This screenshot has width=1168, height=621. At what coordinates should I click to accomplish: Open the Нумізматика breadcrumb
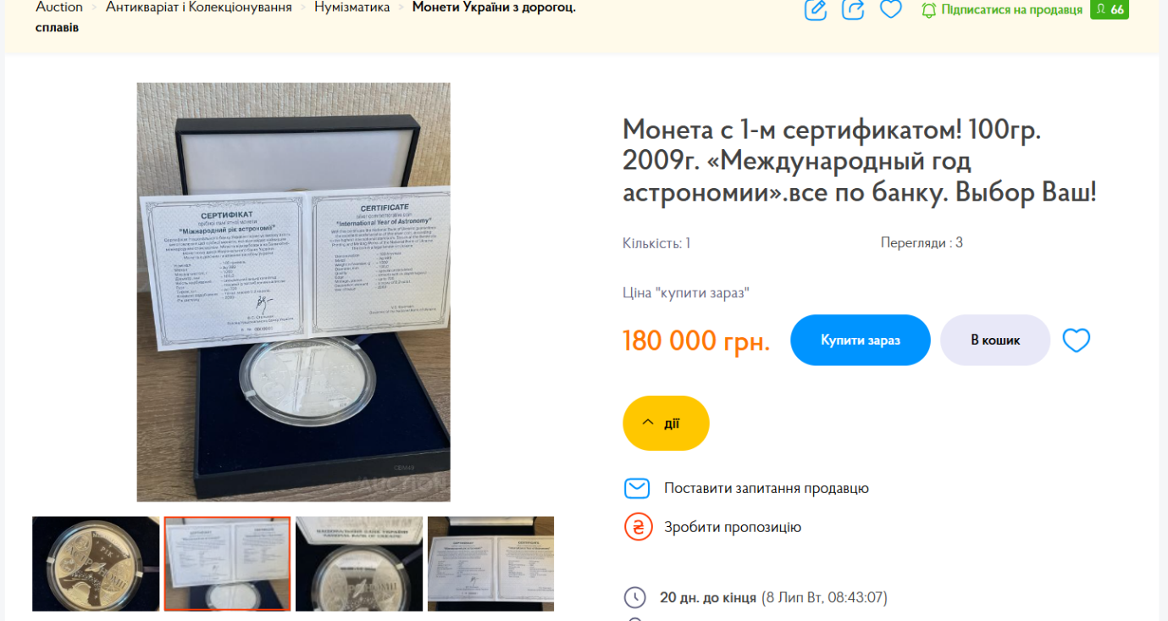352,8
